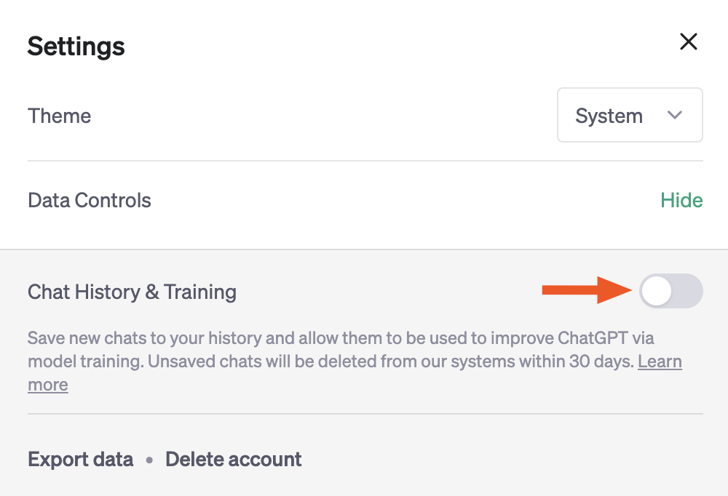The image size is (728, 496).
Task: Click the chevron next to System
Action: [x=674, y=115]
